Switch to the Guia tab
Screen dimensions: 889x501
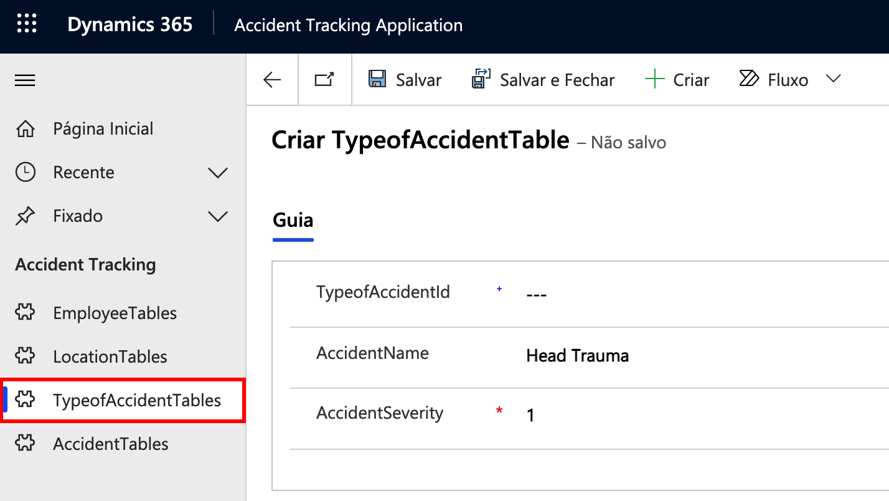pyautogui.click(x=293, y=221)
